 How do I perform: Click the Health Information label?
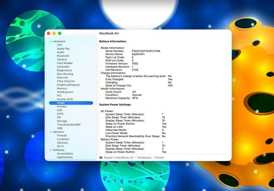pos(113,89)
